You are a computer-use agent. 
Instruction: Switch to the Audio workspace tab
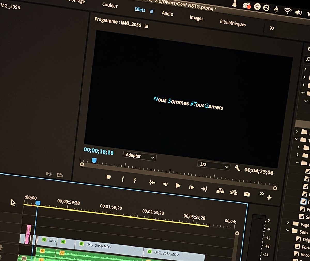(x=167, y=14)
